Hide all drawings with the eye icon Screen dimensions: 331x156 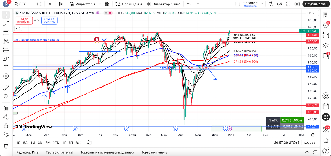click(x=6, y=134)
